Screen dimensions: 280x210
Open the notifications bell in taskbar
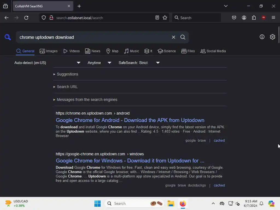point(261,203)
